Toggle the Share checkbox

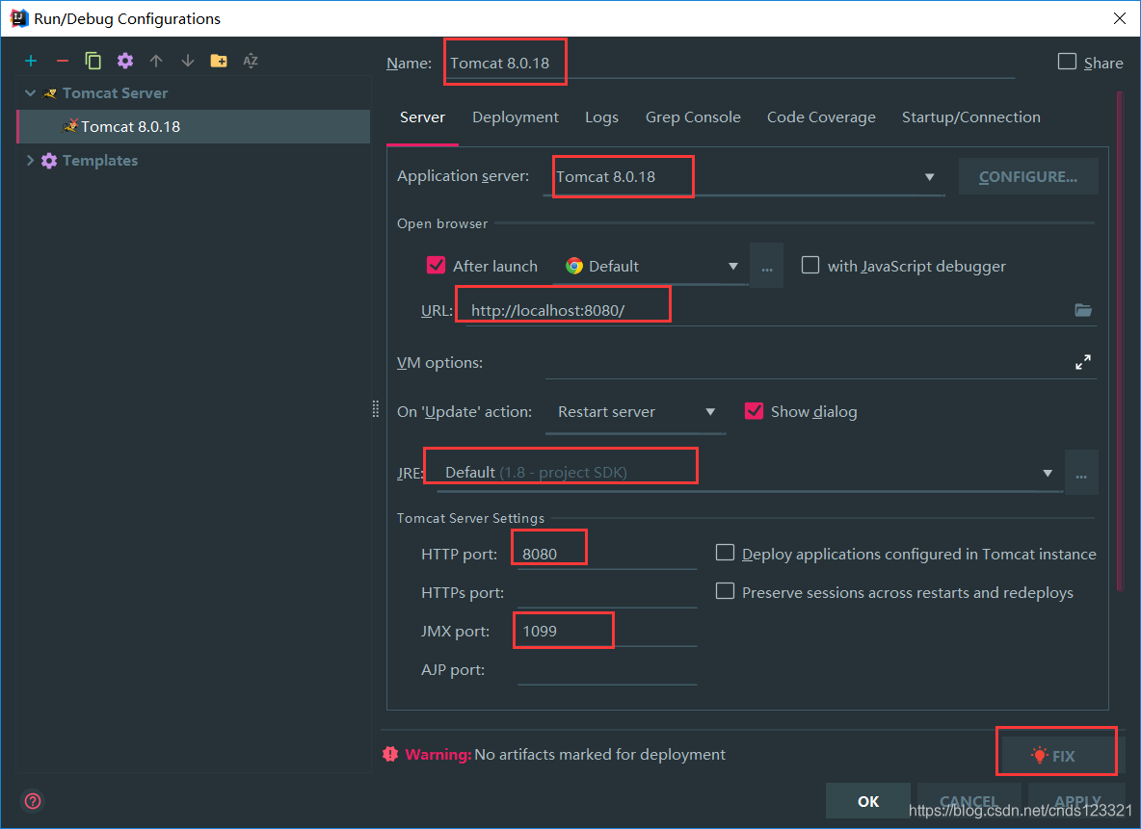click(x=1067, y=62)
